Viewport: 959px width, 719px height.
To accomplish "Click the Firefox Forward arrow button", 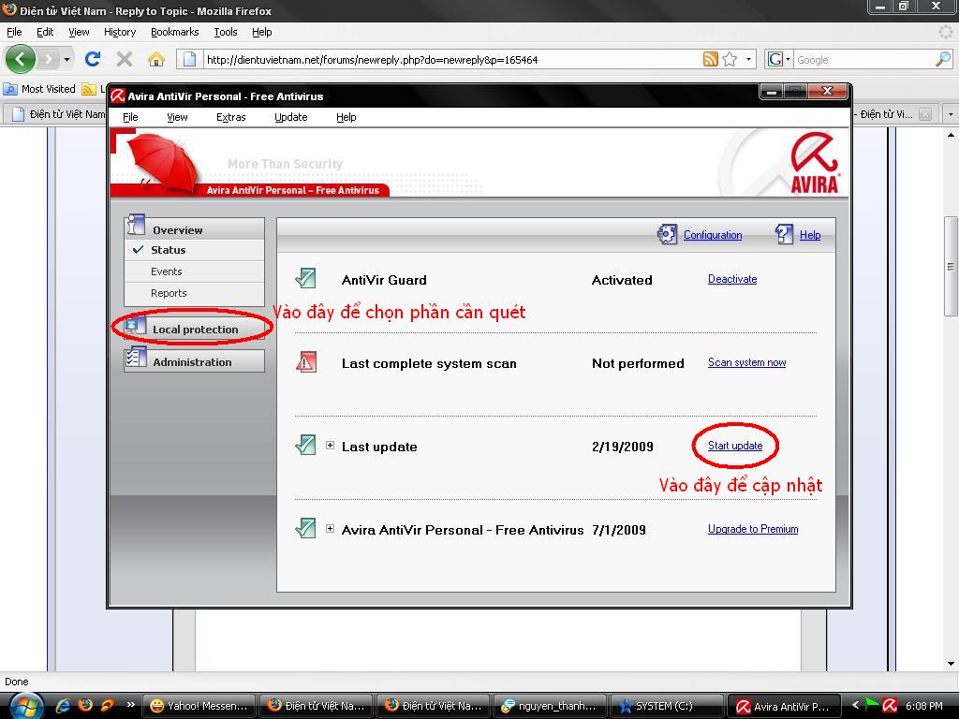I will point(49,59).
